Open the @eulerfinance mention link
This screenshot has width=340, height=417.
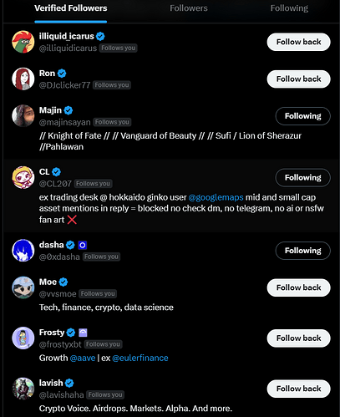pyautogui.click(x=140, y=358)
